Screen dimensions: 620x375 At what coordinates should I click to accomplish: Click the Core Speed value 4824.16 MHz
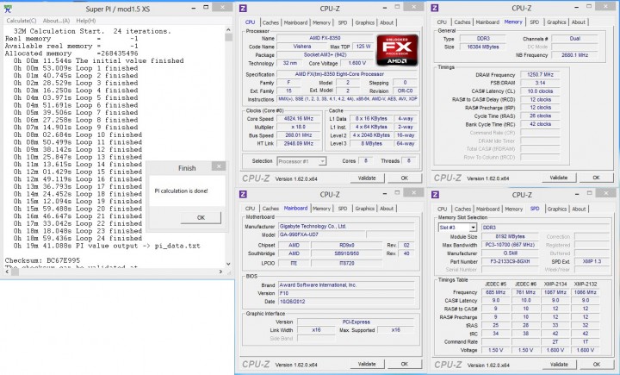pos(299,119)
